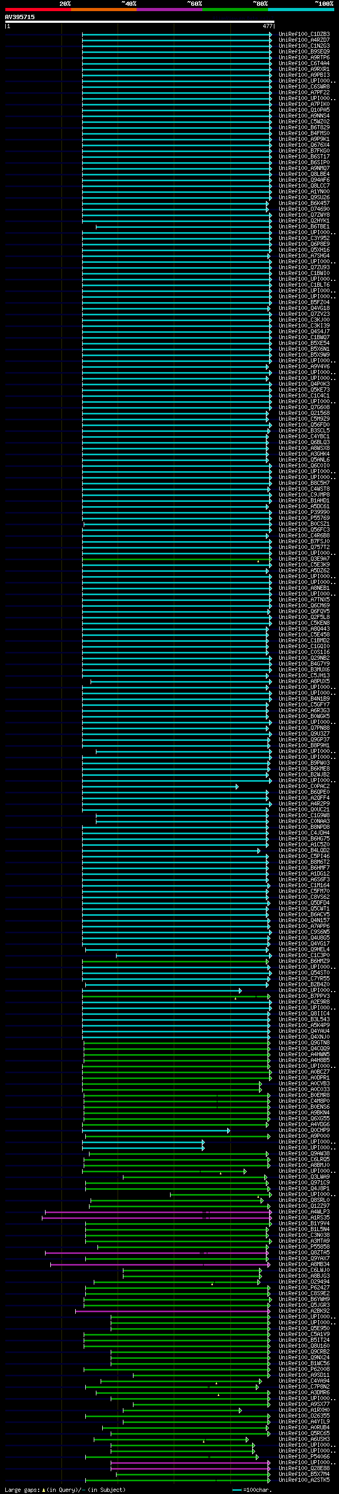Click the cyan alignment bar for UniRef100_A9RXR1
The image size is (339, 1494).
click(177, 69)
